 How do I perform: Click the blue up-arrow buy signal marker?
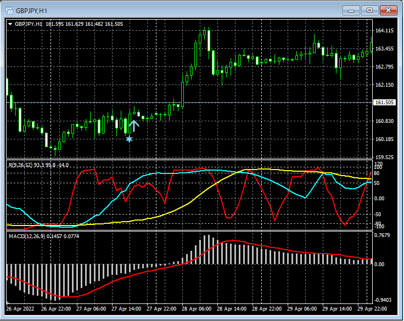tap(134, 126)
